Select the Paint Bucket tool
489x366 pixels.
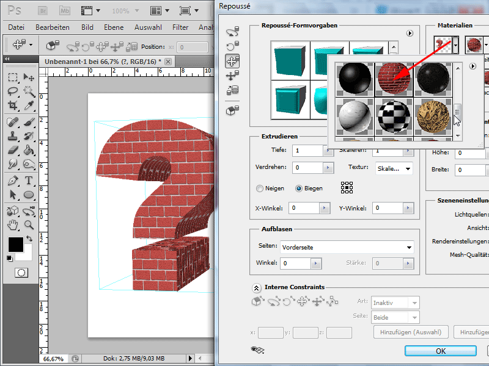[x=29, y=150]
